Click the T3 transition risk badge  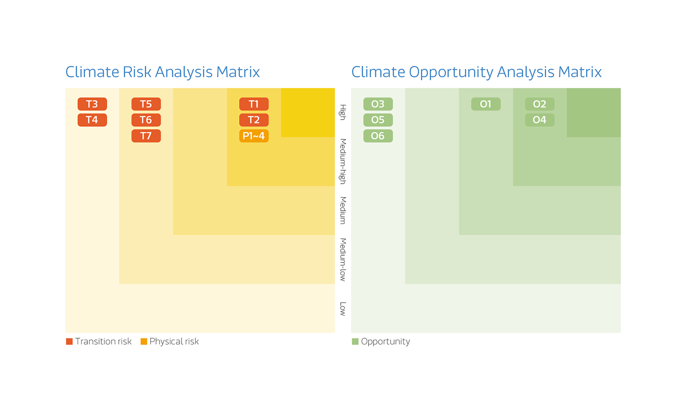pyautogui.click(x=92, y=104)
